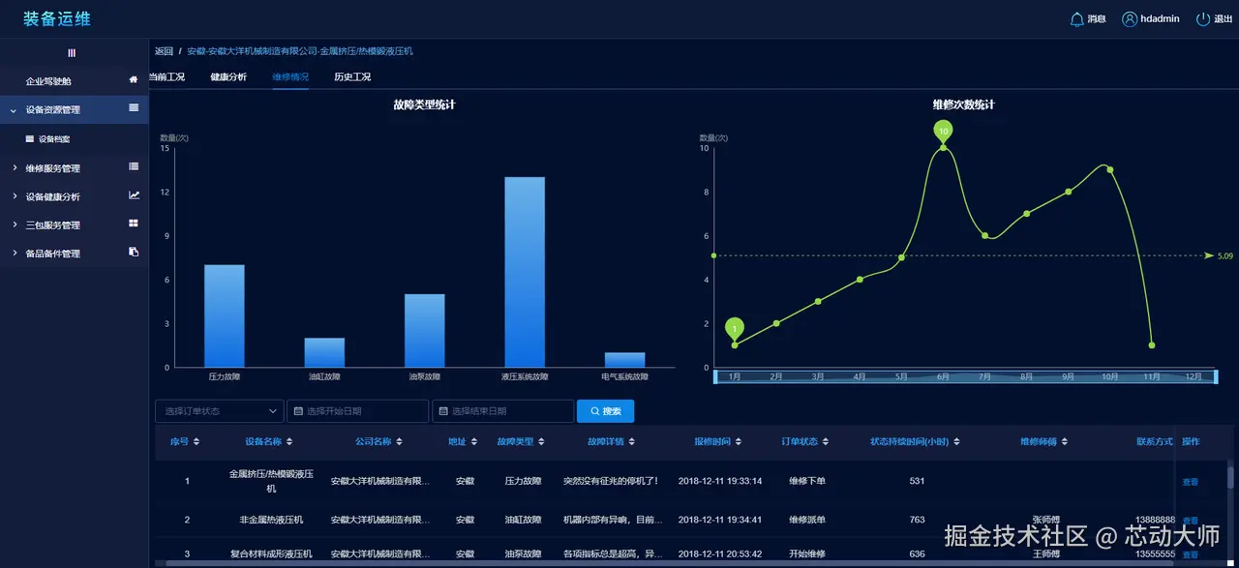The height and width of the screenshot is (568, 1239).
Task: Click the 油缸故障 bar in chart
Action: [324, 352]
